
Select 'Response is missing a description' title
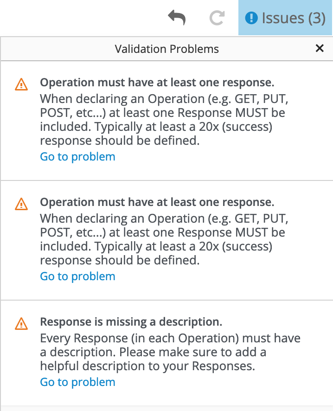point(131,322)
